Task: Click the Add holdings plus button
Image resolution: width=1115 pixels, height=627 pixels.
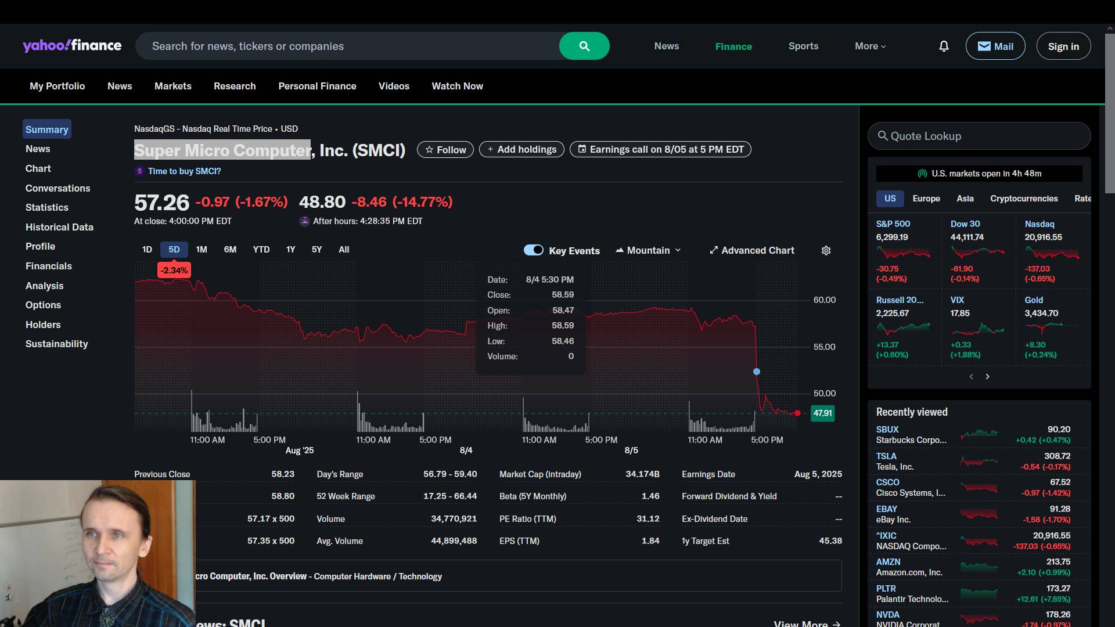Action: [521, 150]
